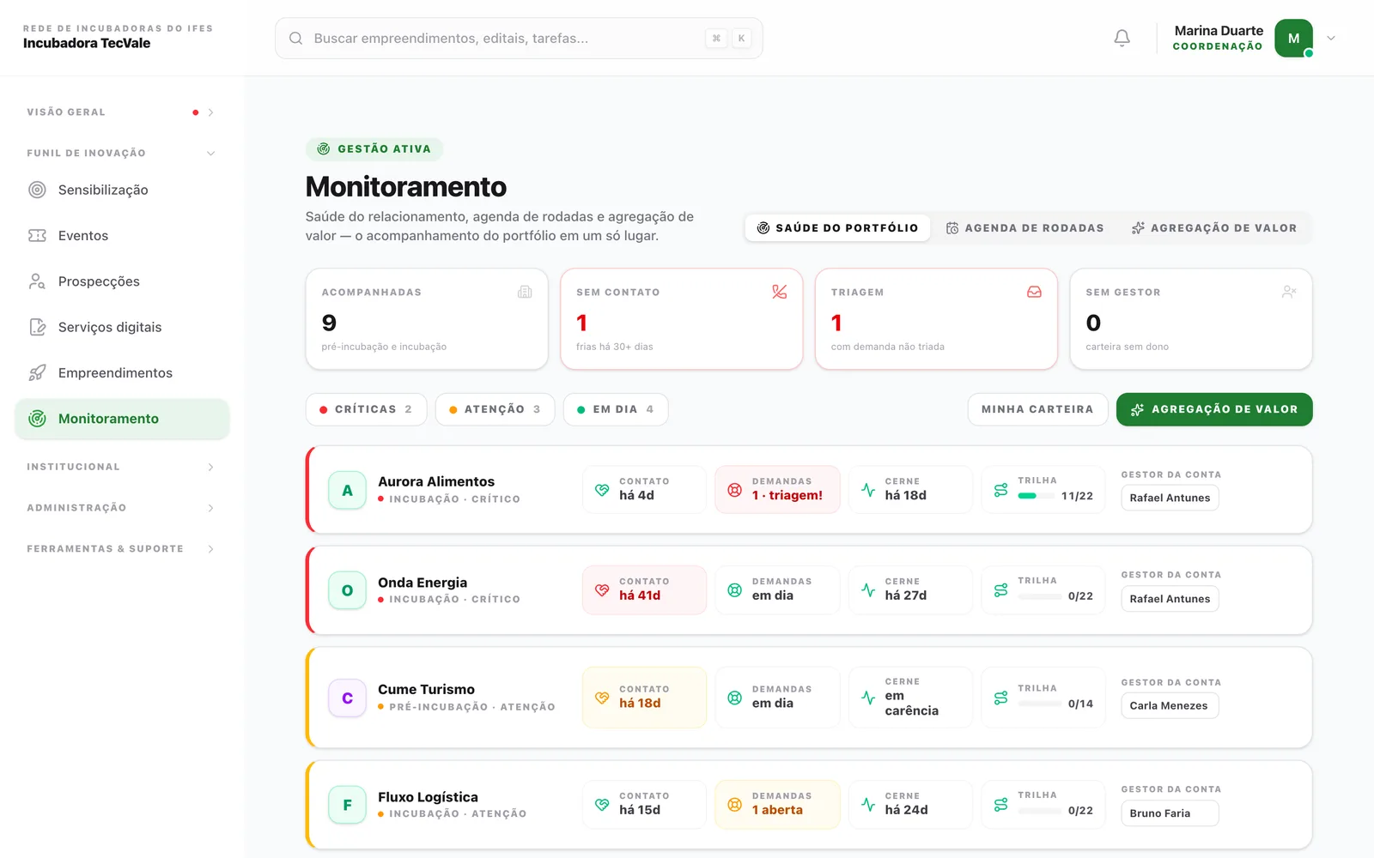The image size is (1374, 858).
Task: Click heart contato icon in Onda Energia row
Action: pyautogui.click(x=602, y=590)
